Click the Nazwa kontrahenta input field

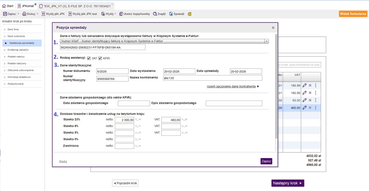[213, 78]
